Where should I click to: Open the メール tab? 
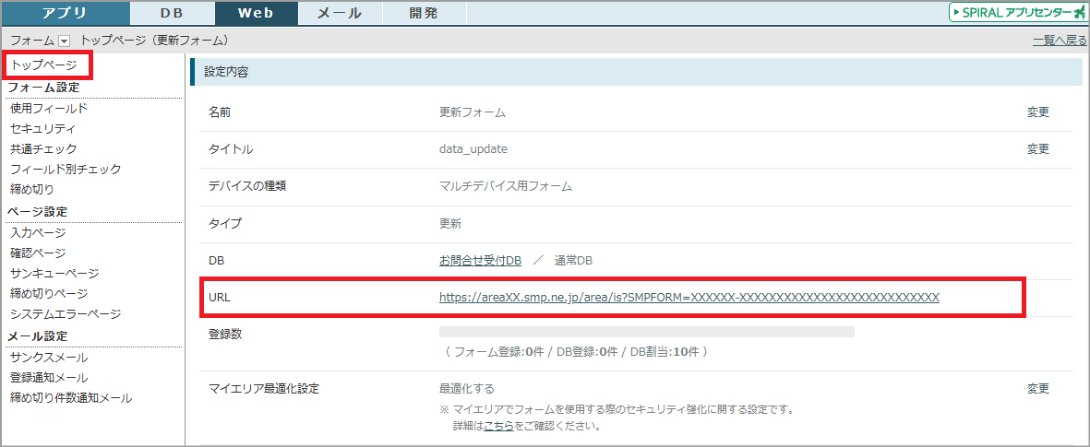click(x=339, y=13)
